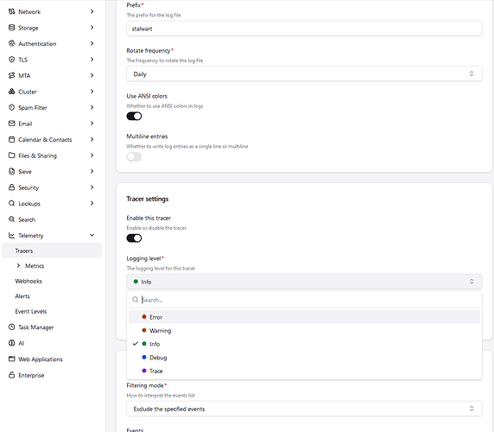
Task: Click the MTA sidebar icon
Action: 11,76
